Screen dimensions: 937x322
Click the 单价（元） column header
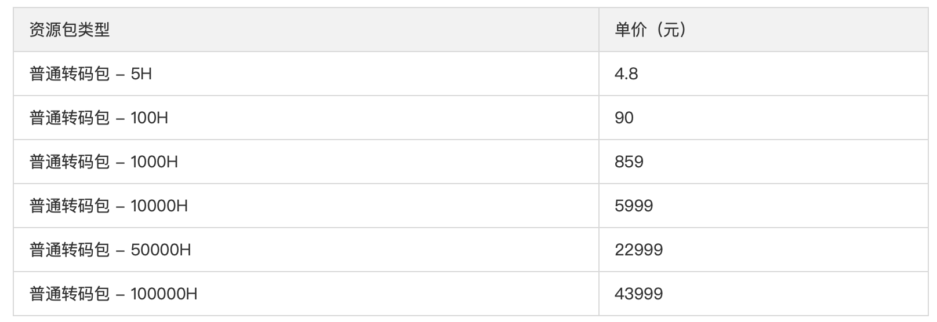coord(651,30)
